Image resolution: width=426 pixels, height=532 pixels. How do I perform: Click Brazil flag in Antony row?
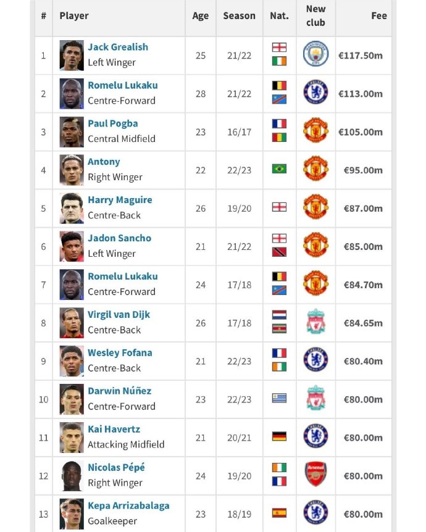click(x=279, y=168)
